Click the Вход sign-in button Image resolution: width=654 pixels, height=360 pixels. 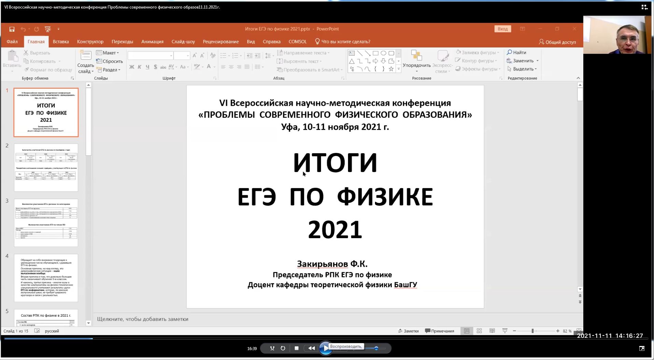click(x=502, y=29)
